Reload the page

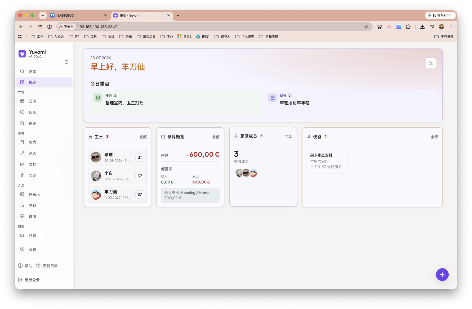(x=40, y=27)
